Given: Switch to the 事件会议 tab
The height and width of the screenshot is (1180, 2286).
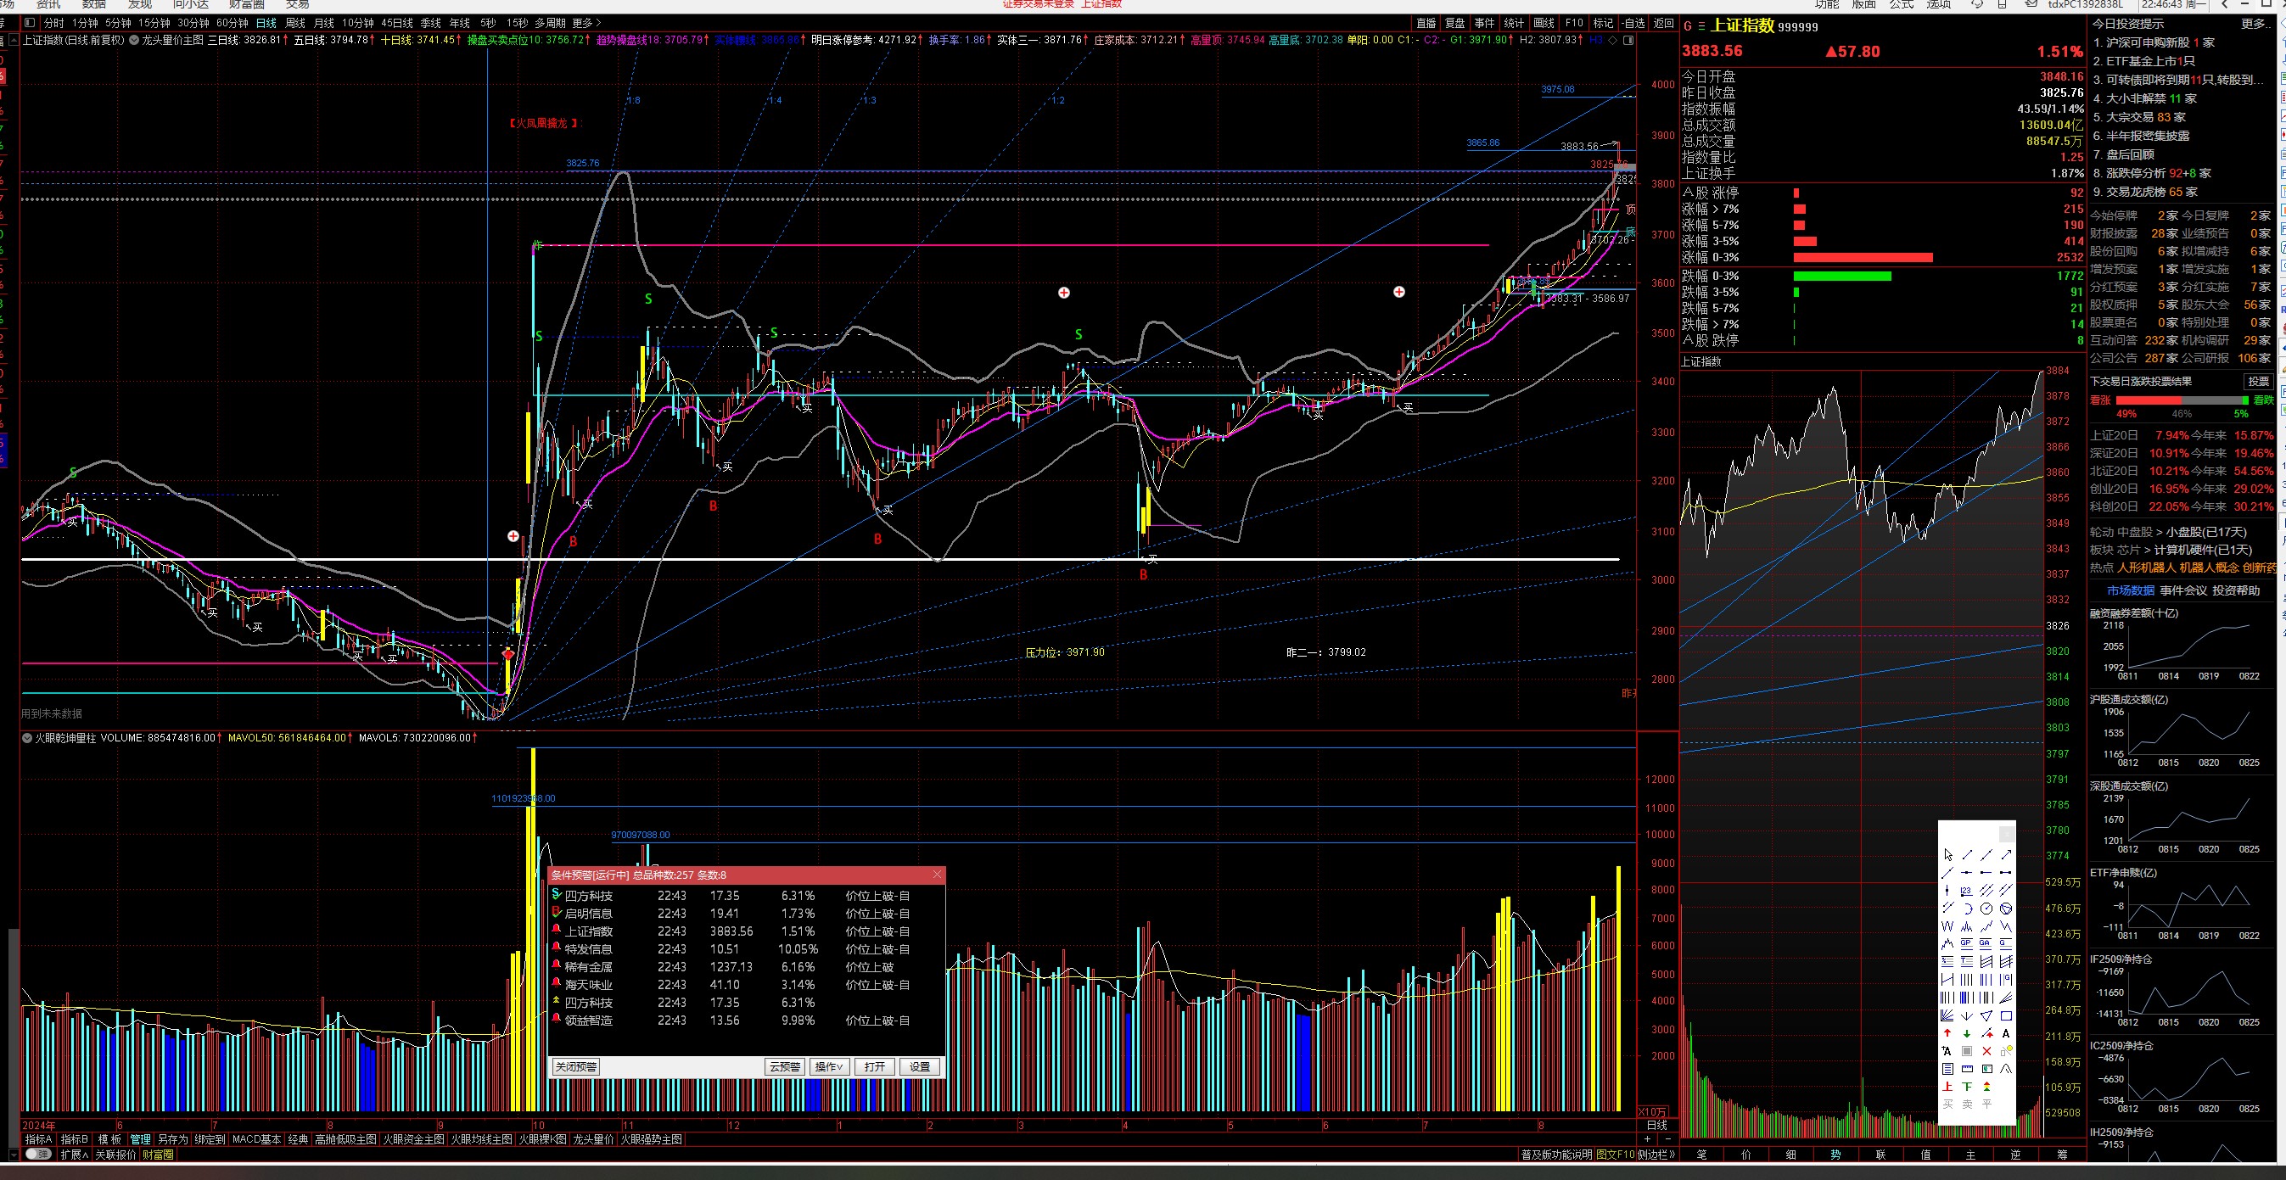Looking at the screenshot, I should coord(2183,590).
